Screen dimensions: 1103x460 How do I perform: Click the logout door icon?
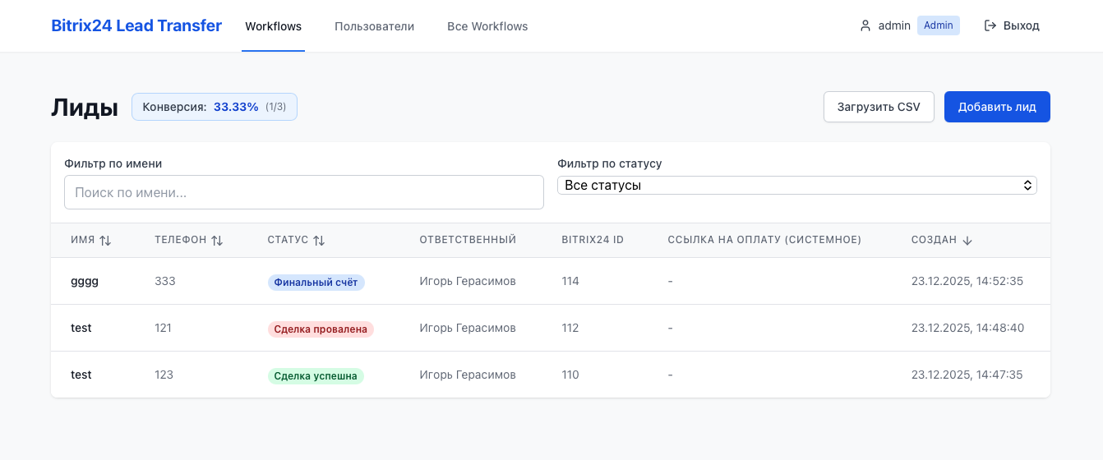(990, 26)
